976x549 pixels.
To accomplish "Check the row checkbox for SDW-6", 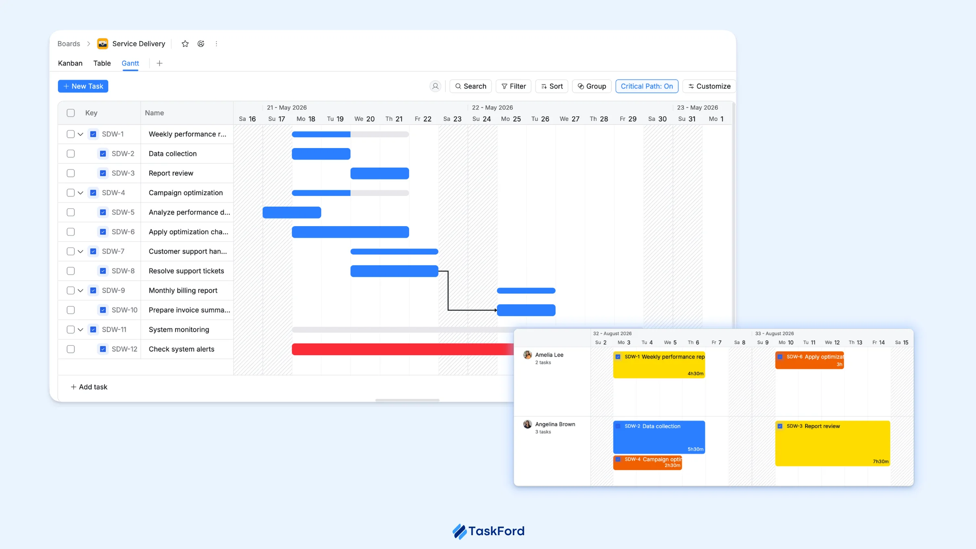I will click(x=71, y=232).
